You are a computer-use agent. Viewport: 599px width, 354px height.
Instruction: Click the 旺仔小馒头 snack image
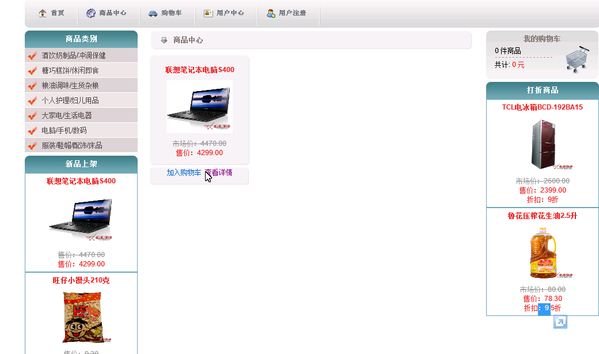(x=82, y=317)
